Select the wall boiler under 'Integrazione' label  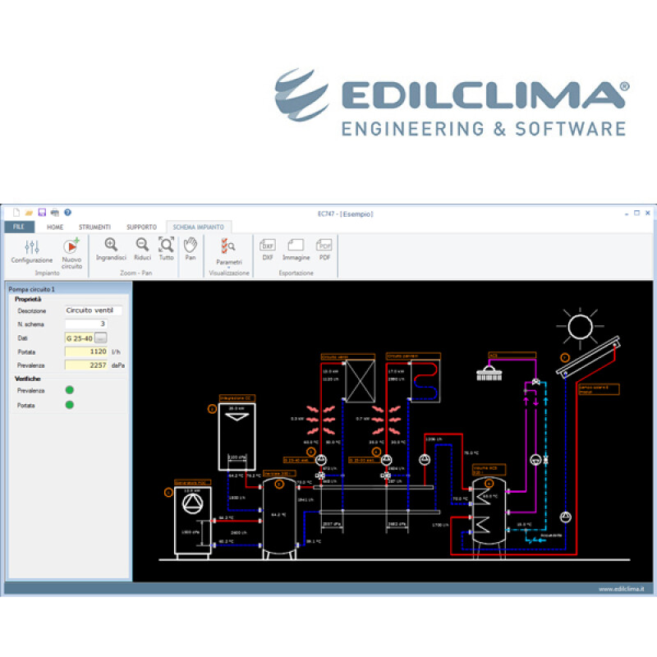point(237,437)
